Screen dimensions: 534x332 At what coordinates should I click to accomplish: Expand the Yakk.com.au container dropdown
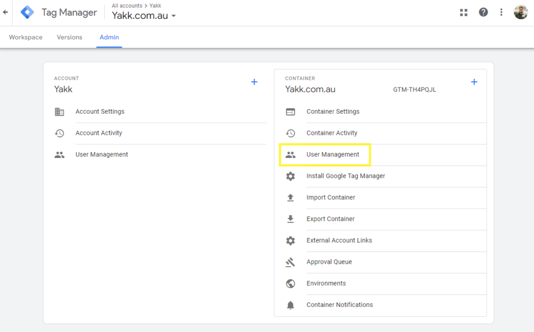click(x=174, y=16)
